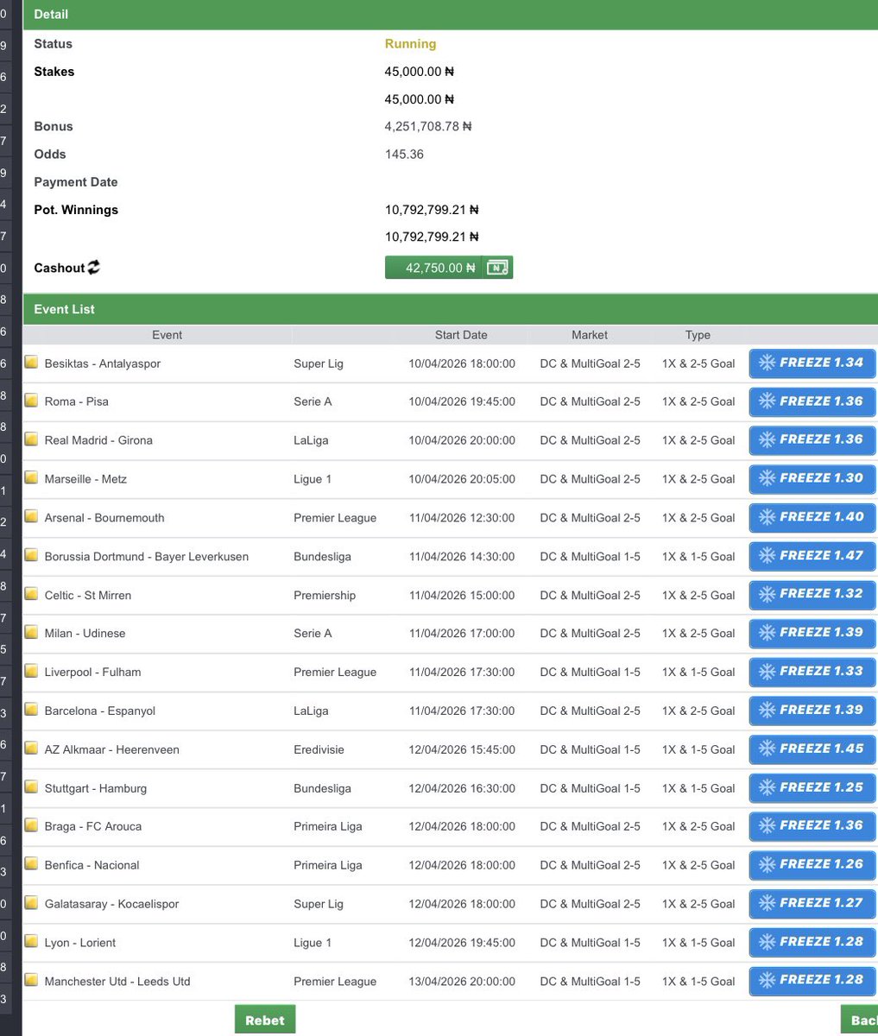878x1036 pixels.
Task: Click folder icon for Borussia Dortmund - Bayer Leverkusen
Action: pyautogui.click(x=31, y=556)
